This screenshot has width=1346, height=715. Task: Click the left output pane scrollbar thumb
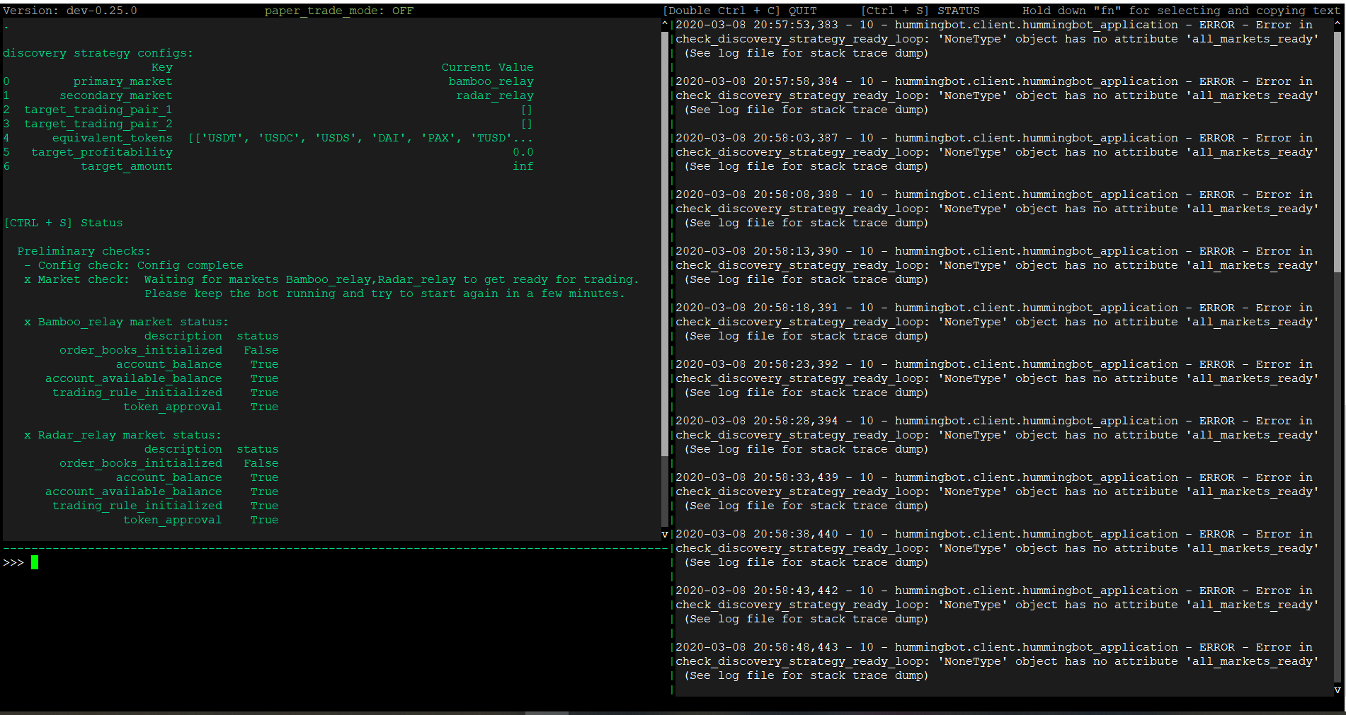point(665,244)
